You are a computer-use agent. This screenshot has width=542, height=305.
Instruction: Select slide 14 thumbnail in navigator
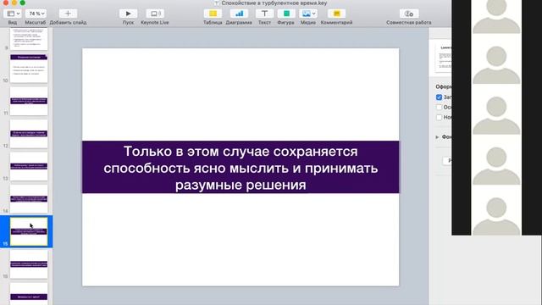click(29, 199)
